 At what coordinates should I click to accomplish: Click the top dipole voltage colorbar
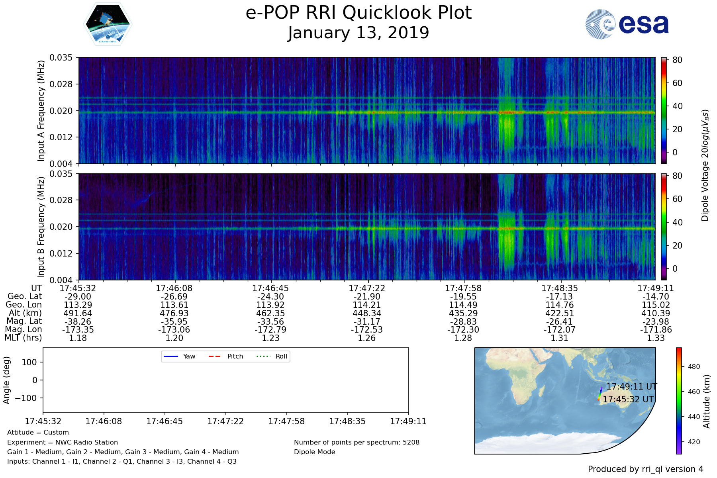(664, 110)
